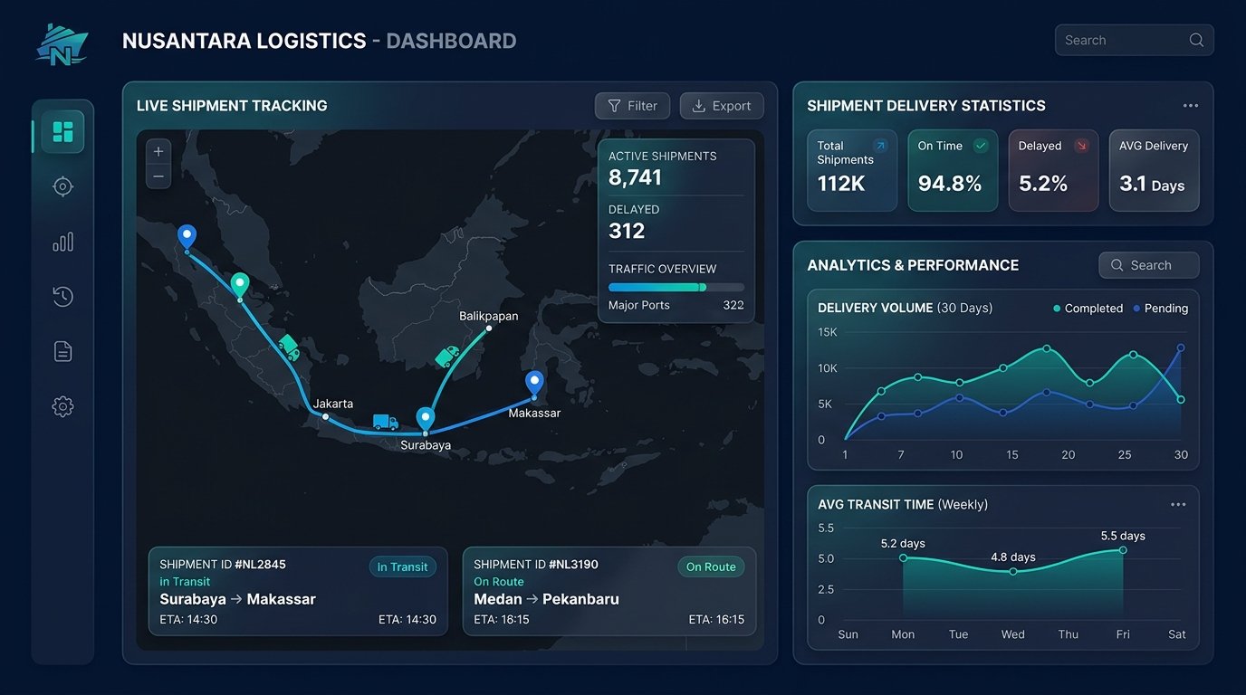
Task: Click the magnifier icon in top search
Action: [1196, 40]
